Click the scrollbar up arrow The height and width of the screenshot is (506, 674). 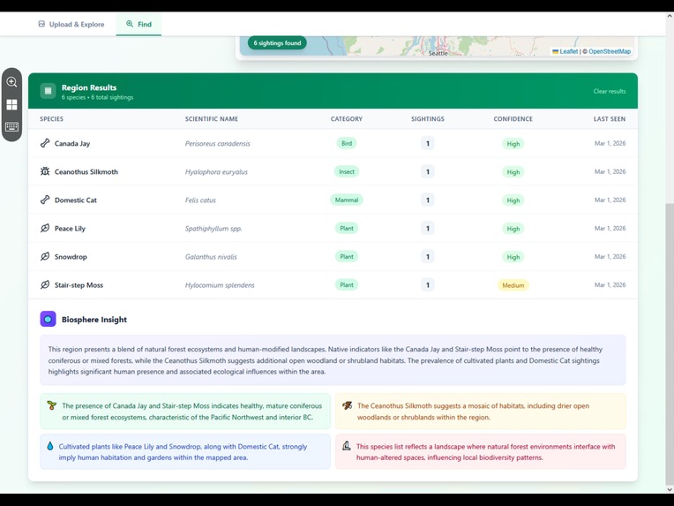(670, 17)
